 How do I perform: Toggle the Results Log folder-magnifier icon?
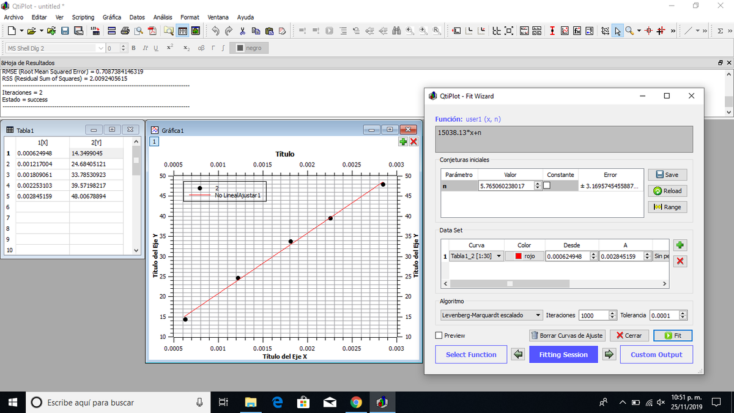tap(168, 31)
